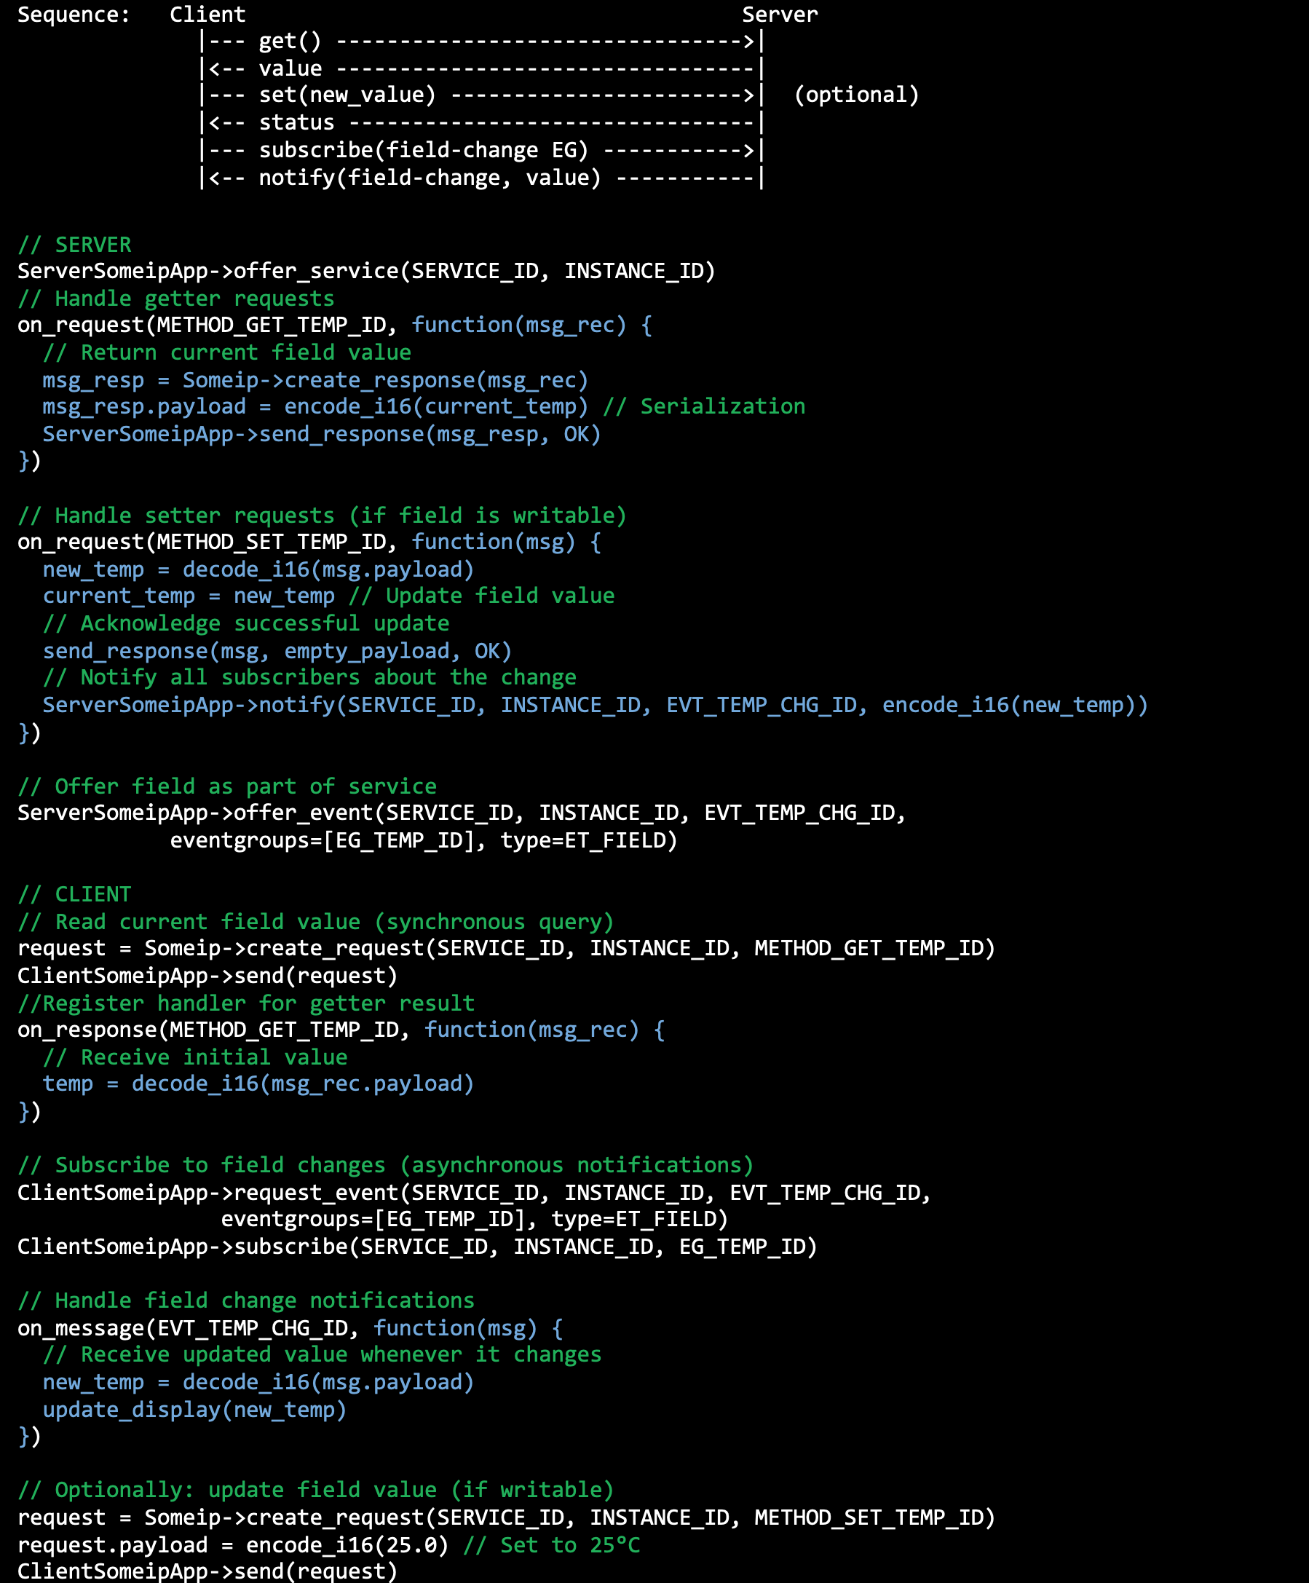This screenshot has height=1583, width=1309.
Task: Click the 'Client' header in the sequence
Action: coord(207,15)
